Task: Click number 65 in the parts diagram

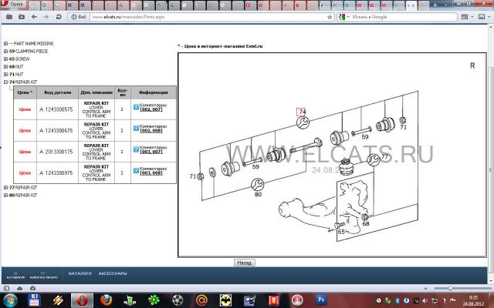Action: [341, 232]
